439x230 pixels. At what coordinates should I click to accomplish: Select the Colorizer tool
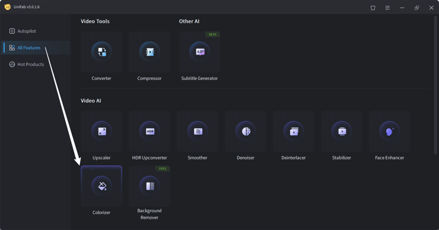[101, 186]
